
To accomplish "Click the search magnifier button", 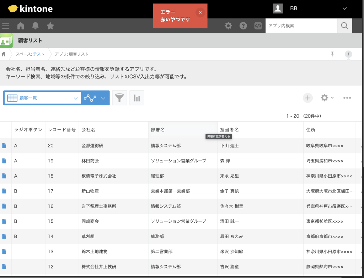I will click(344, 26).
